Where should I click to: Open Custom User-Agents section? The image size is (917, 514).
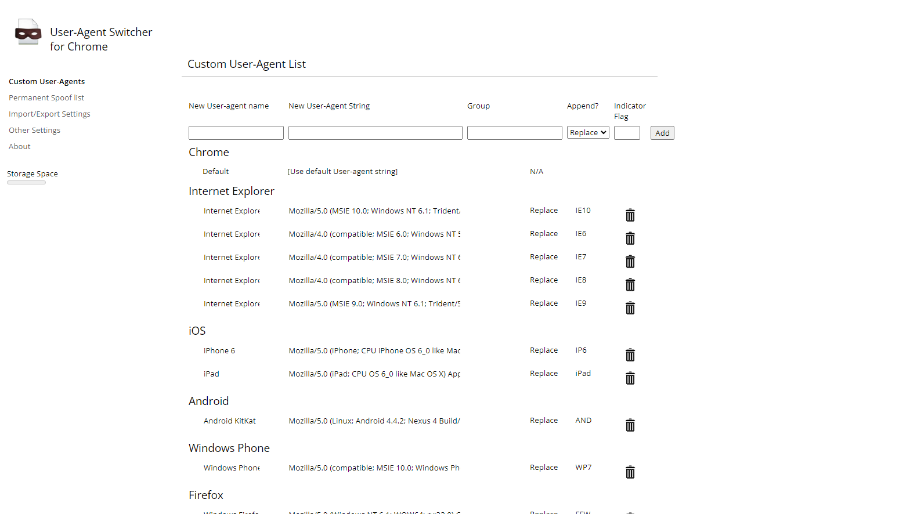click(46, 82)
